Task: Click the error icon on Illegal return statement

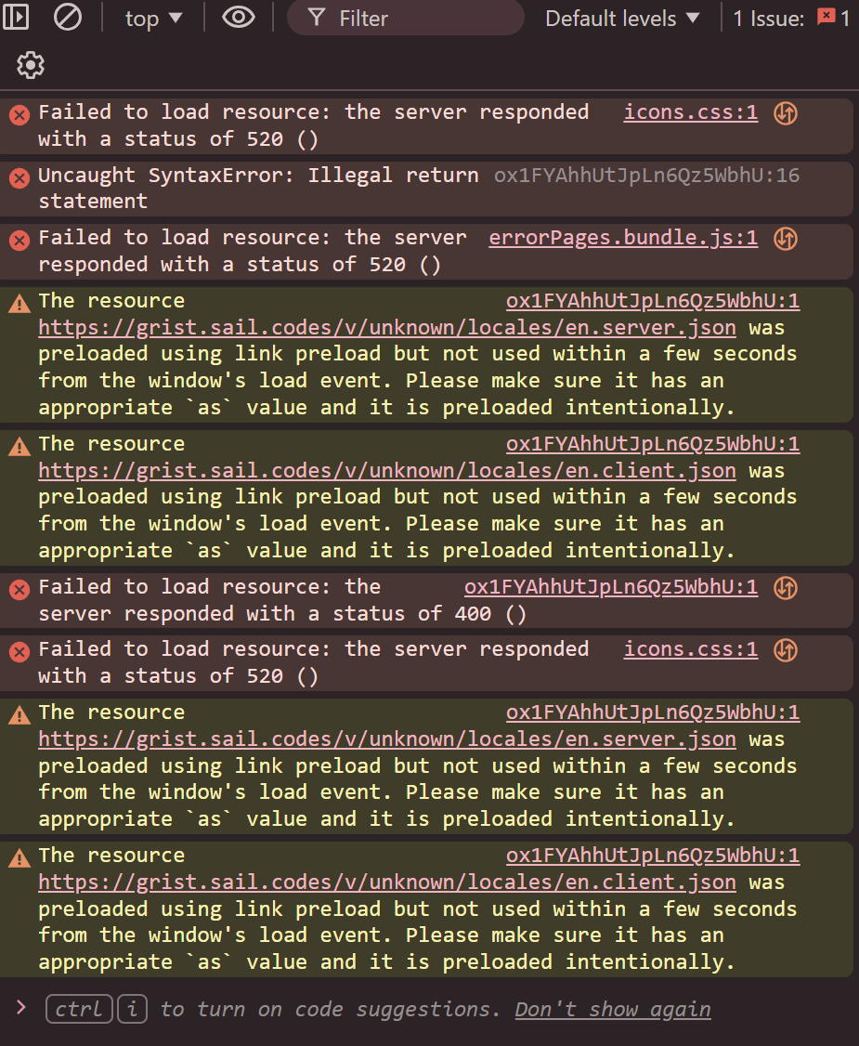Action: (19, 177)
